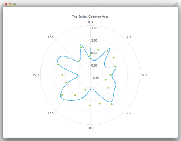This screenshot has width=181, height=141.
Task: Click the radial axis label "1.00"
Action: 94,41
